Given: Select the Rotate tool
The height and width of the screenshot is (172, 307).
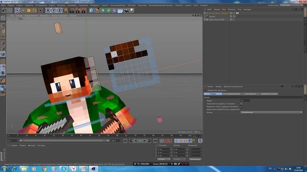Looking at the screenshot, I should [35, 11].
